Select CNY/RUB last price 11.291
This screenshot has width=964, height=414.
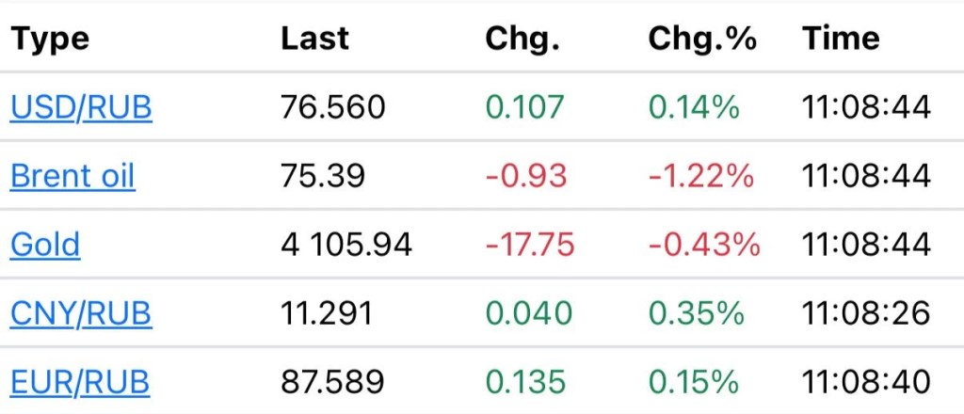327,313
